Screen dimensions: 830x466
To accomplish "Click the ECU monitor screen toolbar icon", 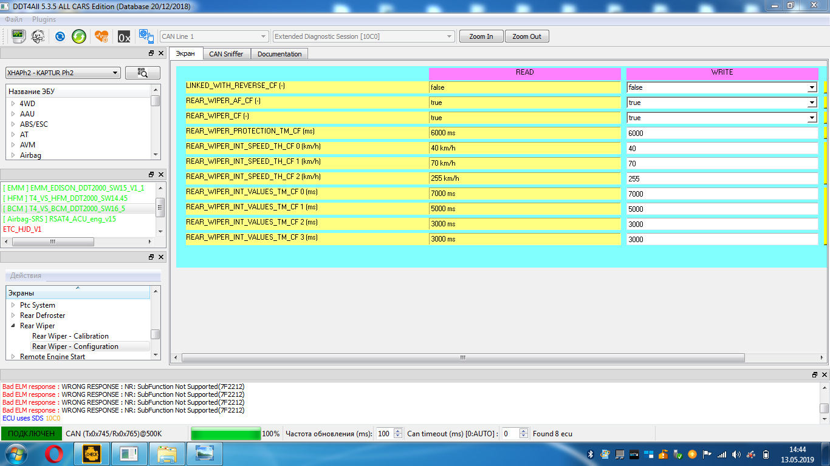I will [x=18, y=36].
